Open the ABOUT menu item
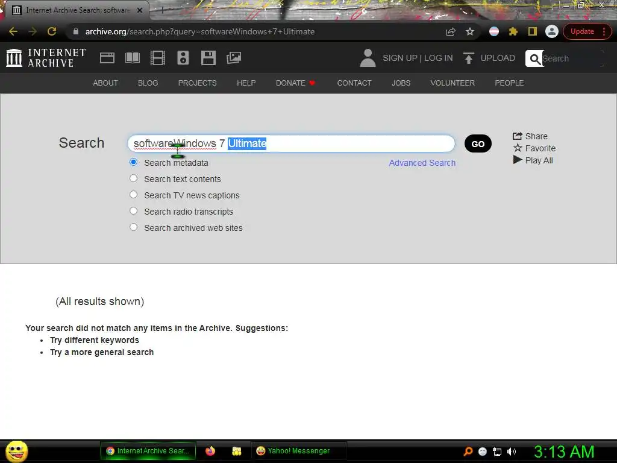This screenshot has width=617, height=463. coord(105,83)
